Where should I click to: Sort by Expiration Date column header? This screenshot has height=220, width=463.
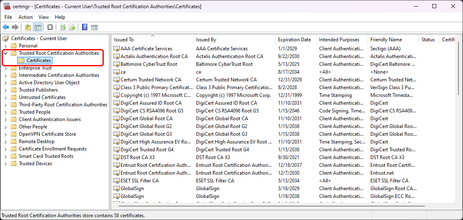(x=294, y=40)
